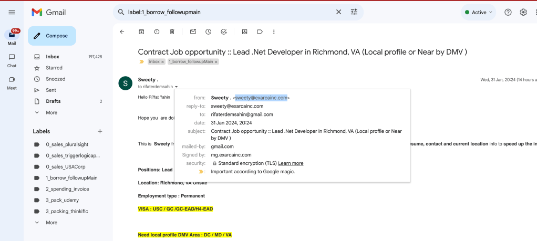This screenshot has height=241, width=537.
Task: Add email to Tasks
Action: pyautogui.click(x=224, y=32)
